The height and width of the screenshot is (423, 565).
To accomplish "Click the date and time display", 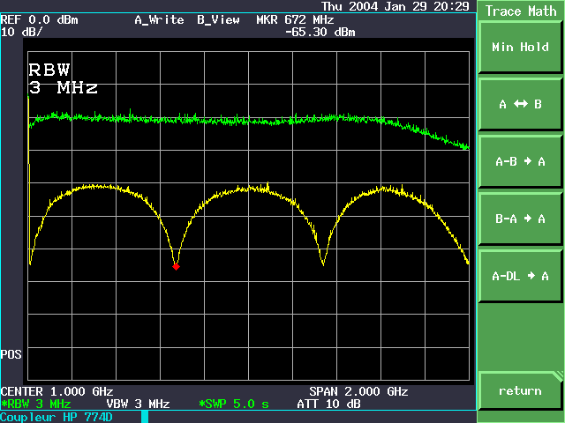I will tap(395, 6).
